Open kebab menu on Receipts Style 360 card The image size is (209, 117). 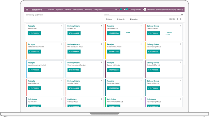(62, 81)
